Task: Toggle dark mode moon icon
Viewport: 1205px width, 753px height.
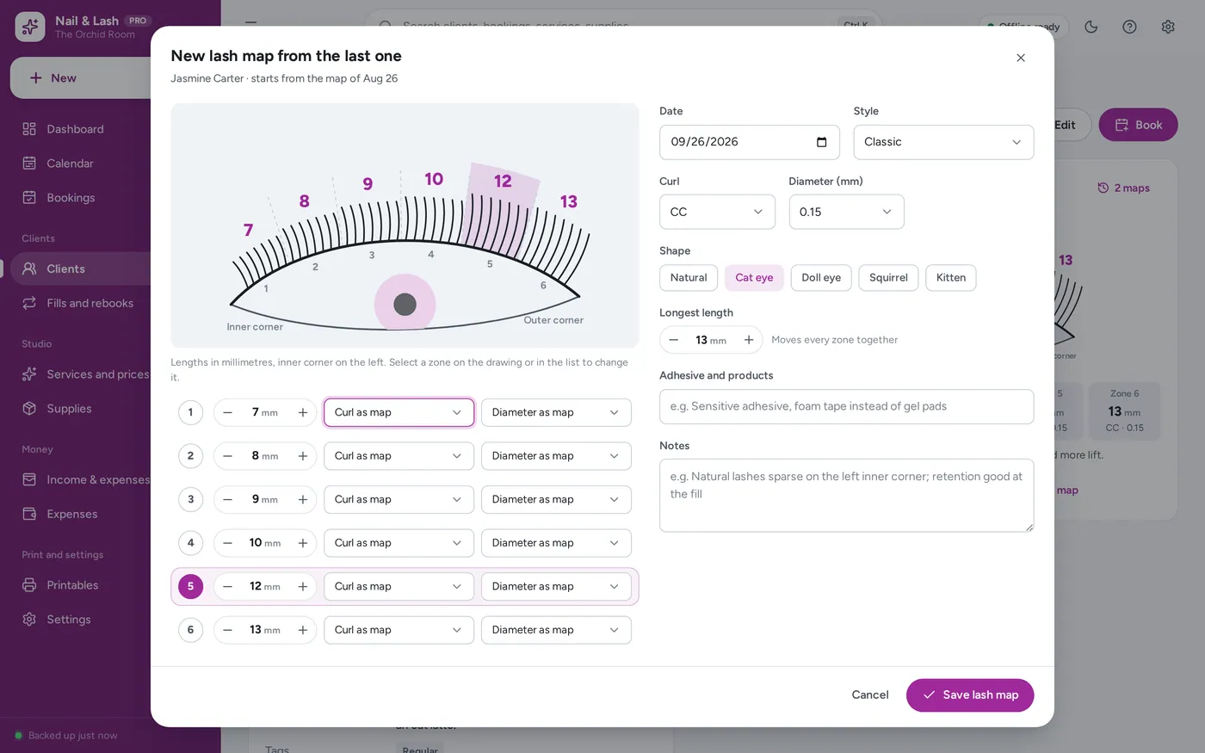Action: 1091,27
